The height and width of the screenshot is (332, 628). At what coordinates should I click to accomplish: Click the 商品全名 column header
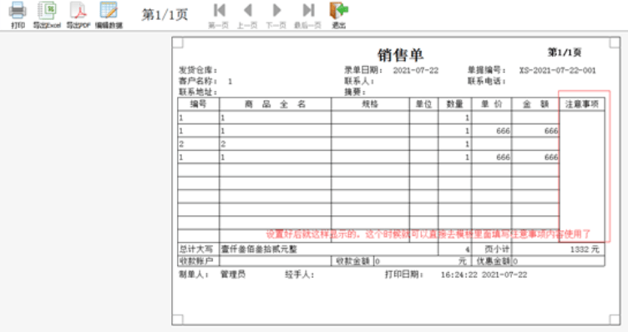click(275, 104)
